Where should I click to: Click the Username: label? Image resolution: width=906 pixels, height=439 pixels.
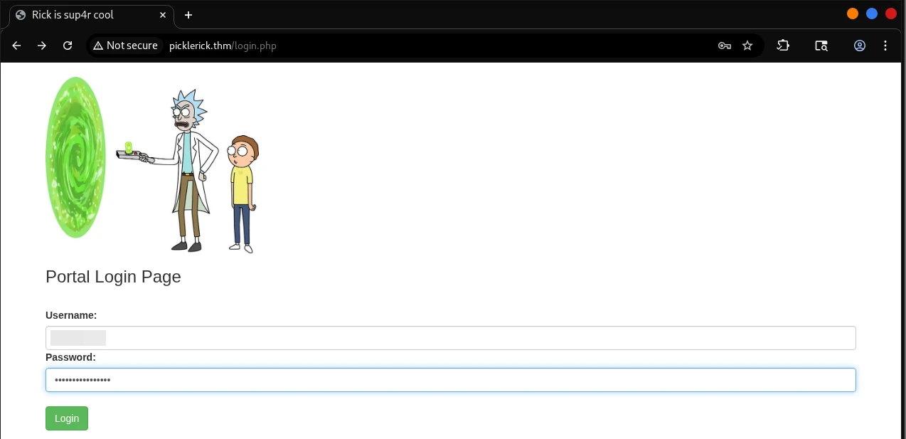coord(71,315)
